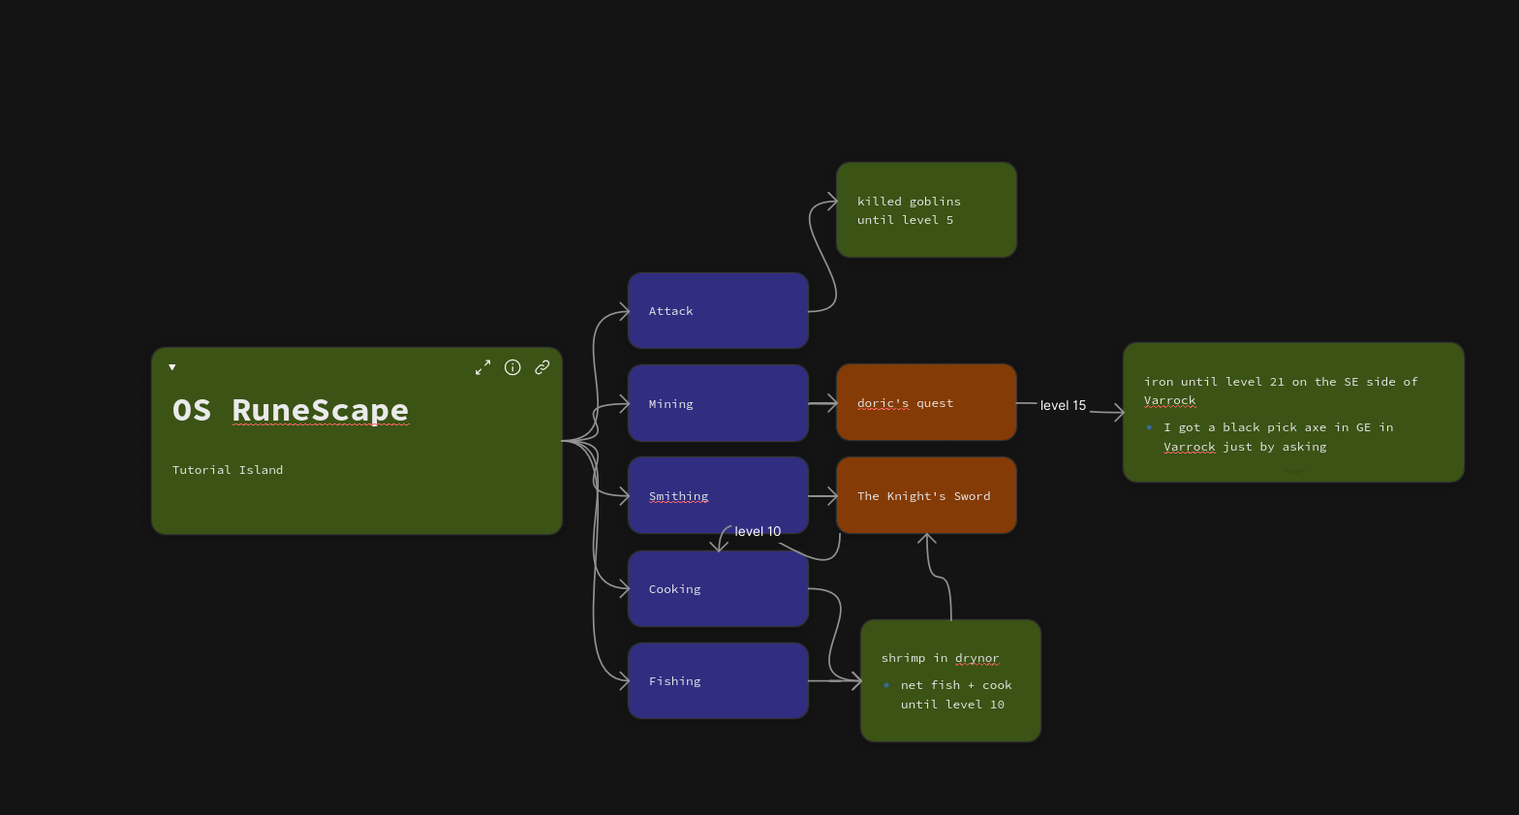1519x815 pixels.
Task: Copy link to OS RuneScape card
Action: pos(542,367)
